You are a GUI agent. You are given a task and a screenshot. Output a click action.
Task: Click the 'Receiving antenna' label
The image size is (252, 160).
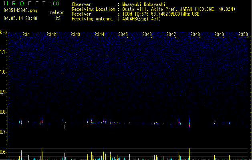pyautogui.click(x=92, y=19)
